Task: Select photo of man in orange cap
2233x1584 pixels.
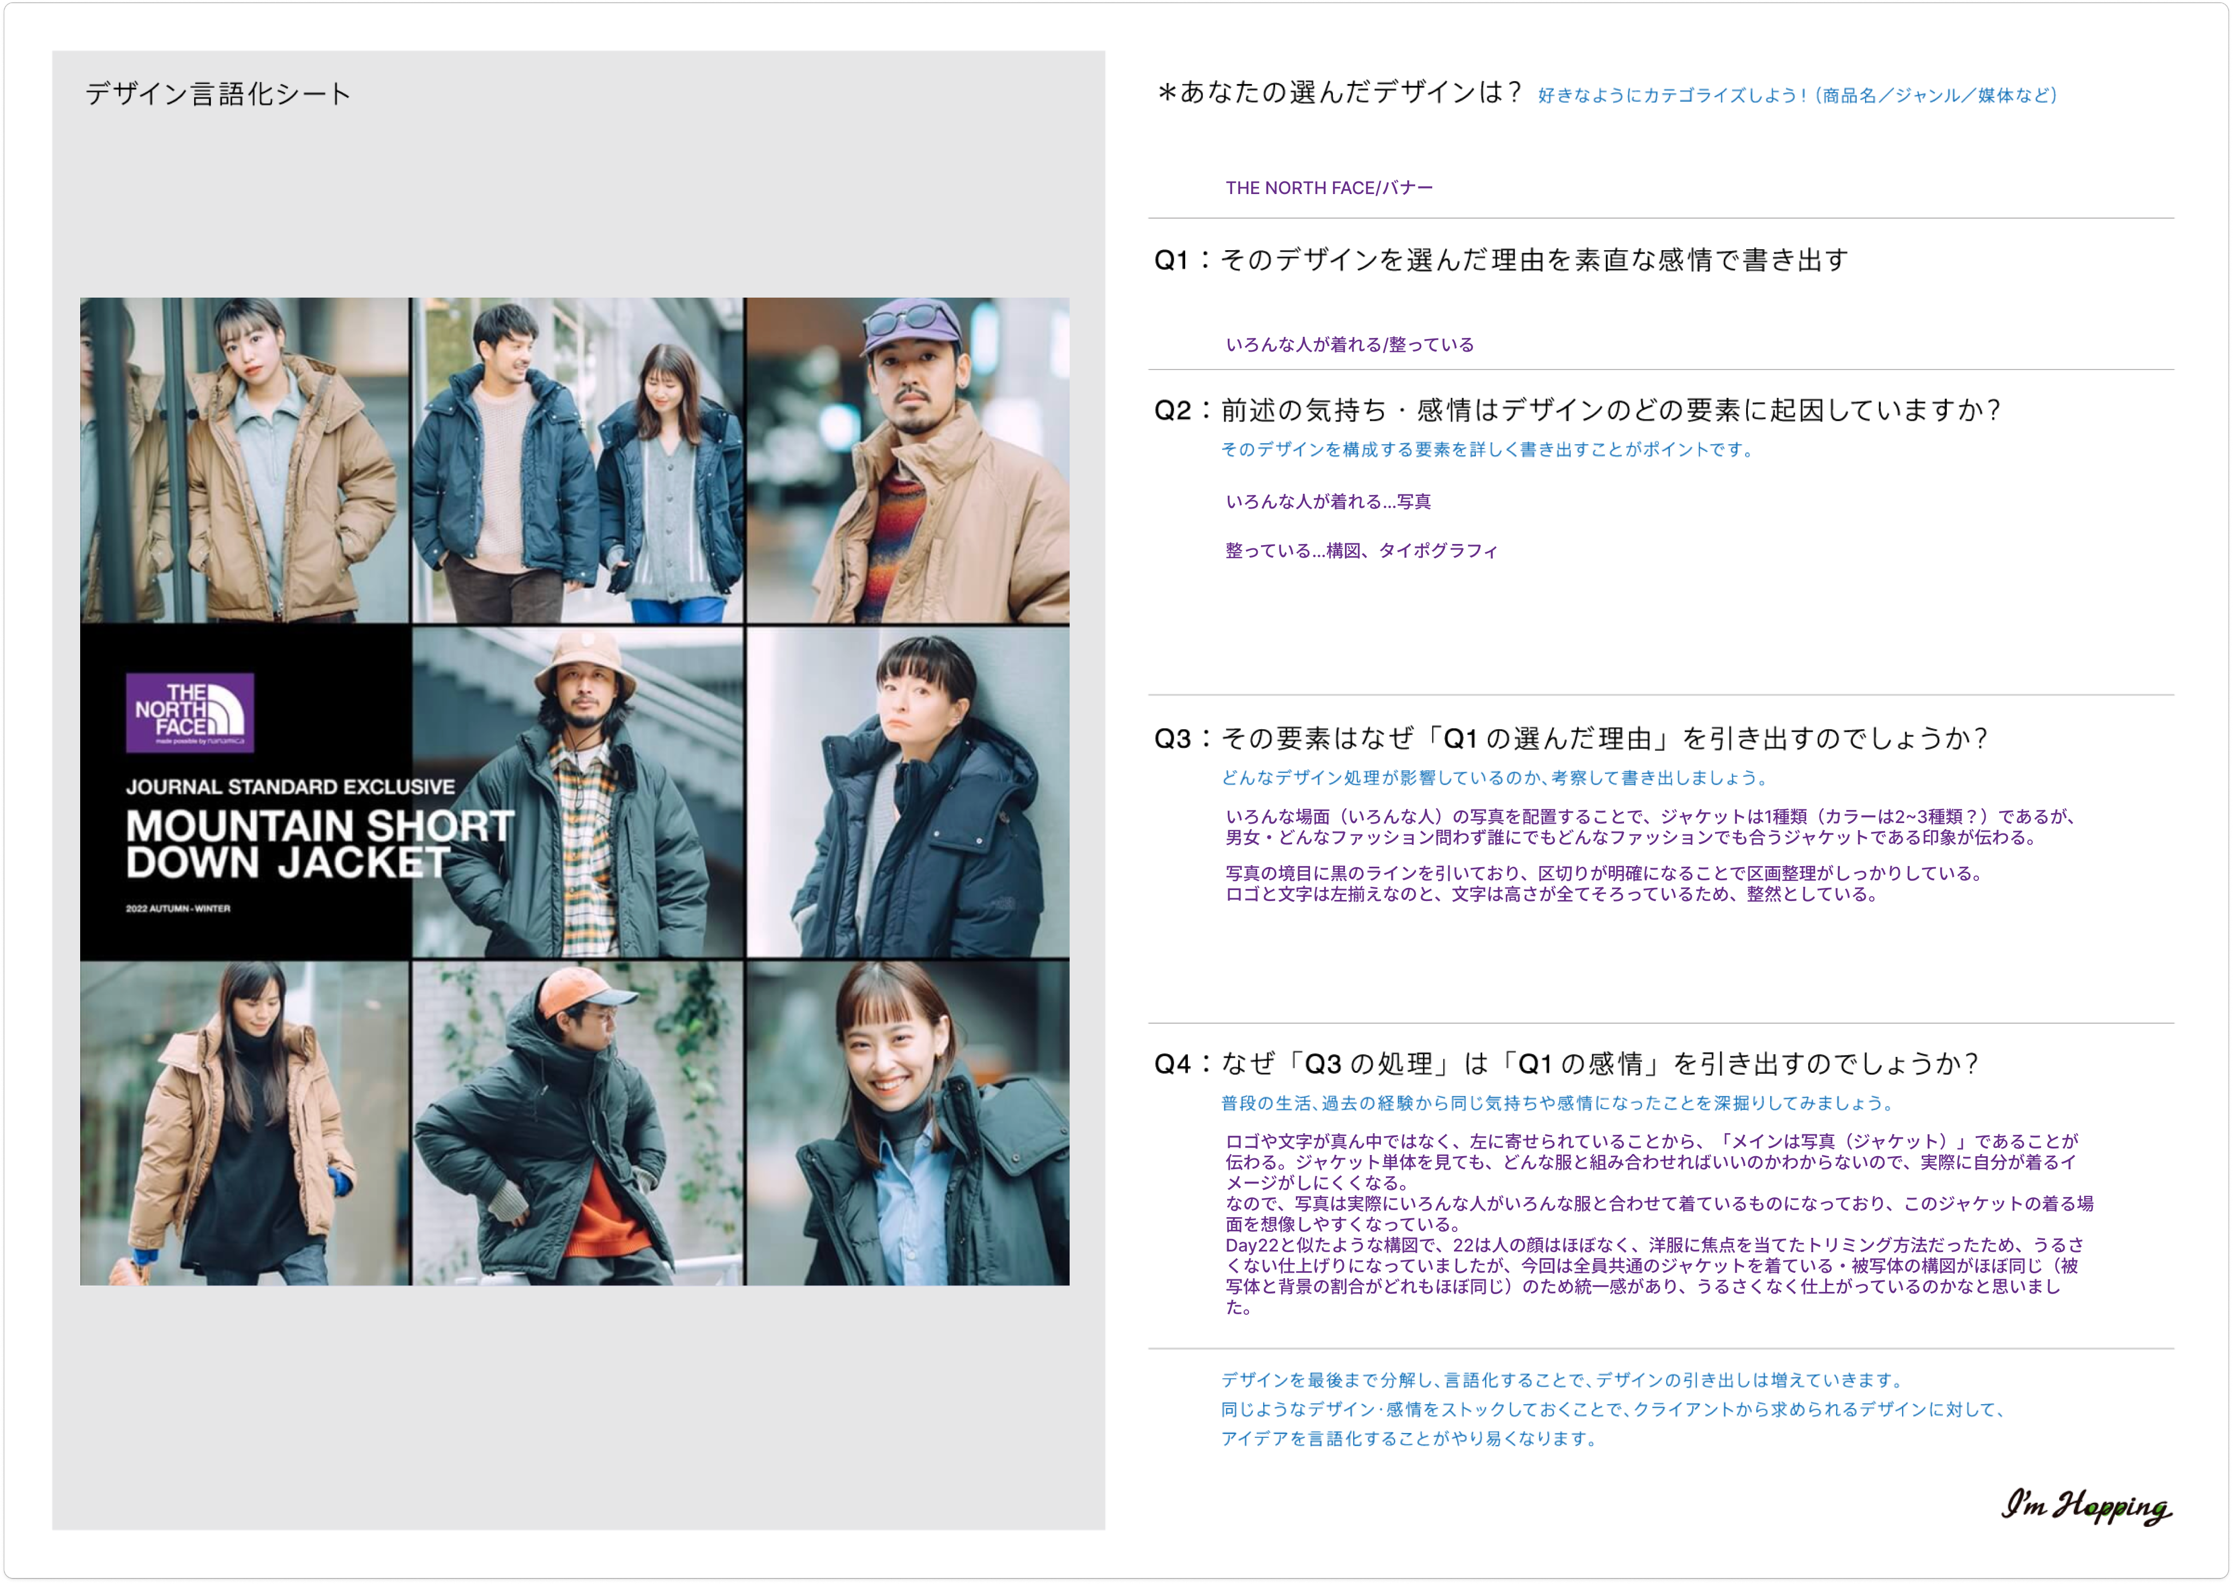Action: [x=577, y=1123]
